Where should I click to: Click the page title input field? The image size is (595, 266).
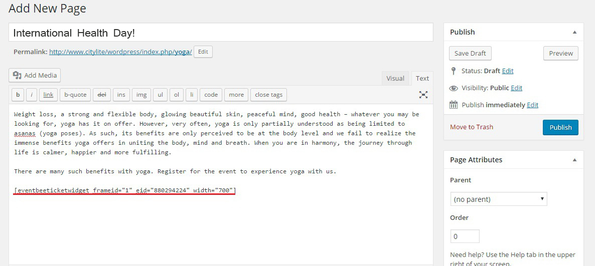[x=221, y=33]
